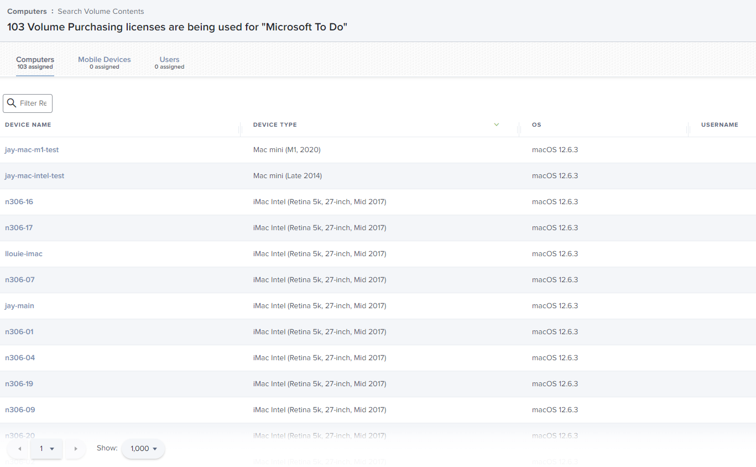Open device n306-16
Screen dimensions: 756x467
(x=19, y=202)
